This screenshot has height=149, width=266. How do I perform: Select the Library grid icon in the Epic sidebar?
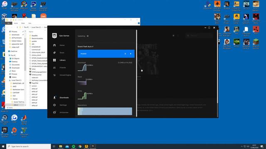tap(54, 60)
